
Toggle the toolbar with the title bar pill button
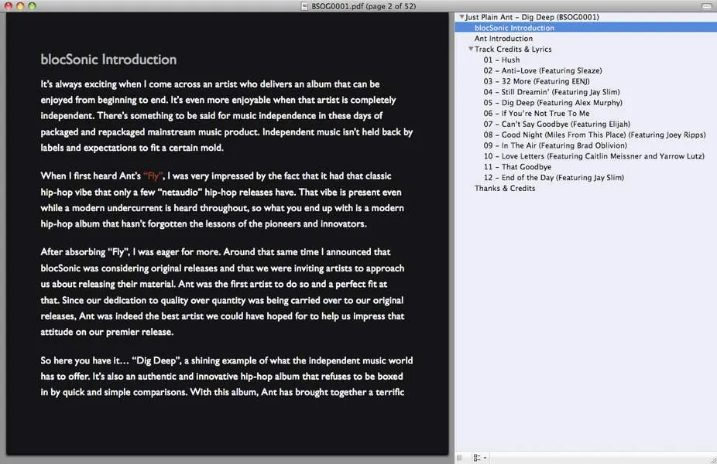[x=706, y=6]
